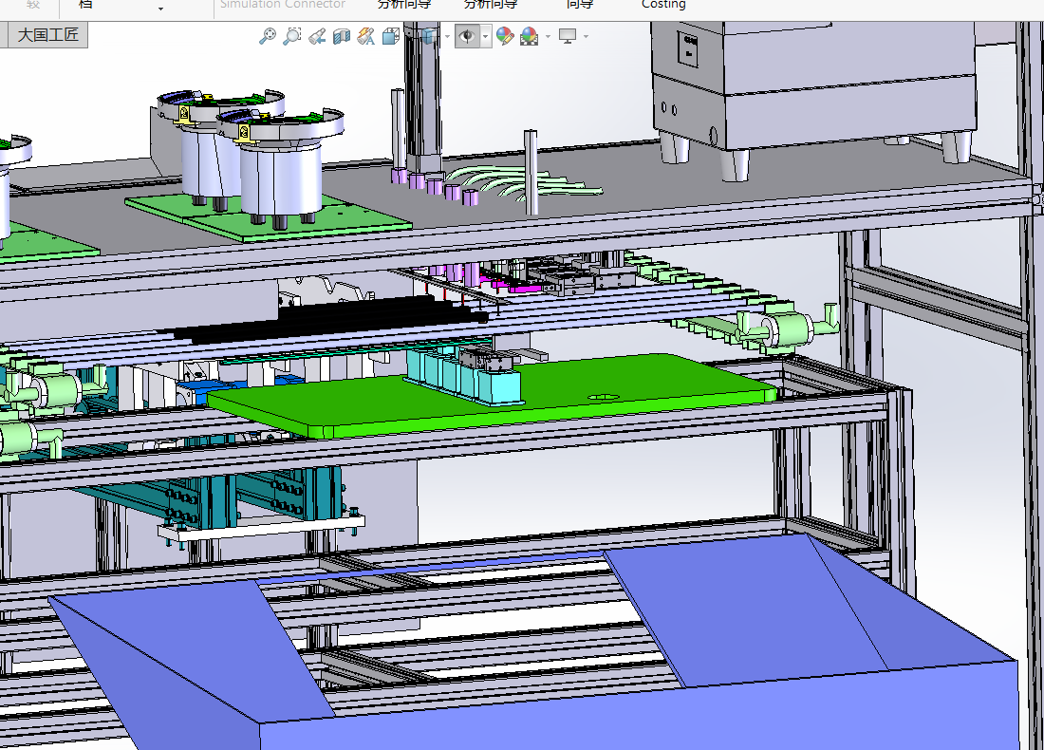This screenshot has width=1044, height=750.
Task: Click the View Settings monitor icon
Action: coord(568,36)
